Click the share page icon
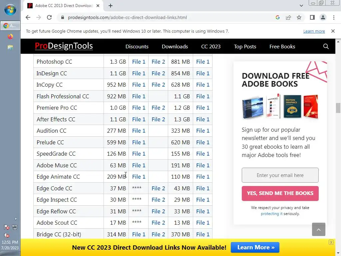Viewport: 341px width, 256px height. [x=288, y=17]
